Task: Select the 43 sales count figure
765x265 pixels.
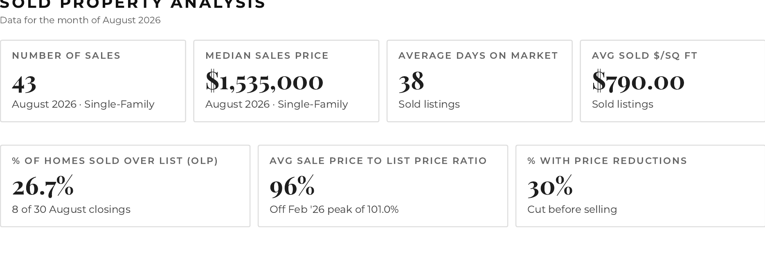Action: 24,82
